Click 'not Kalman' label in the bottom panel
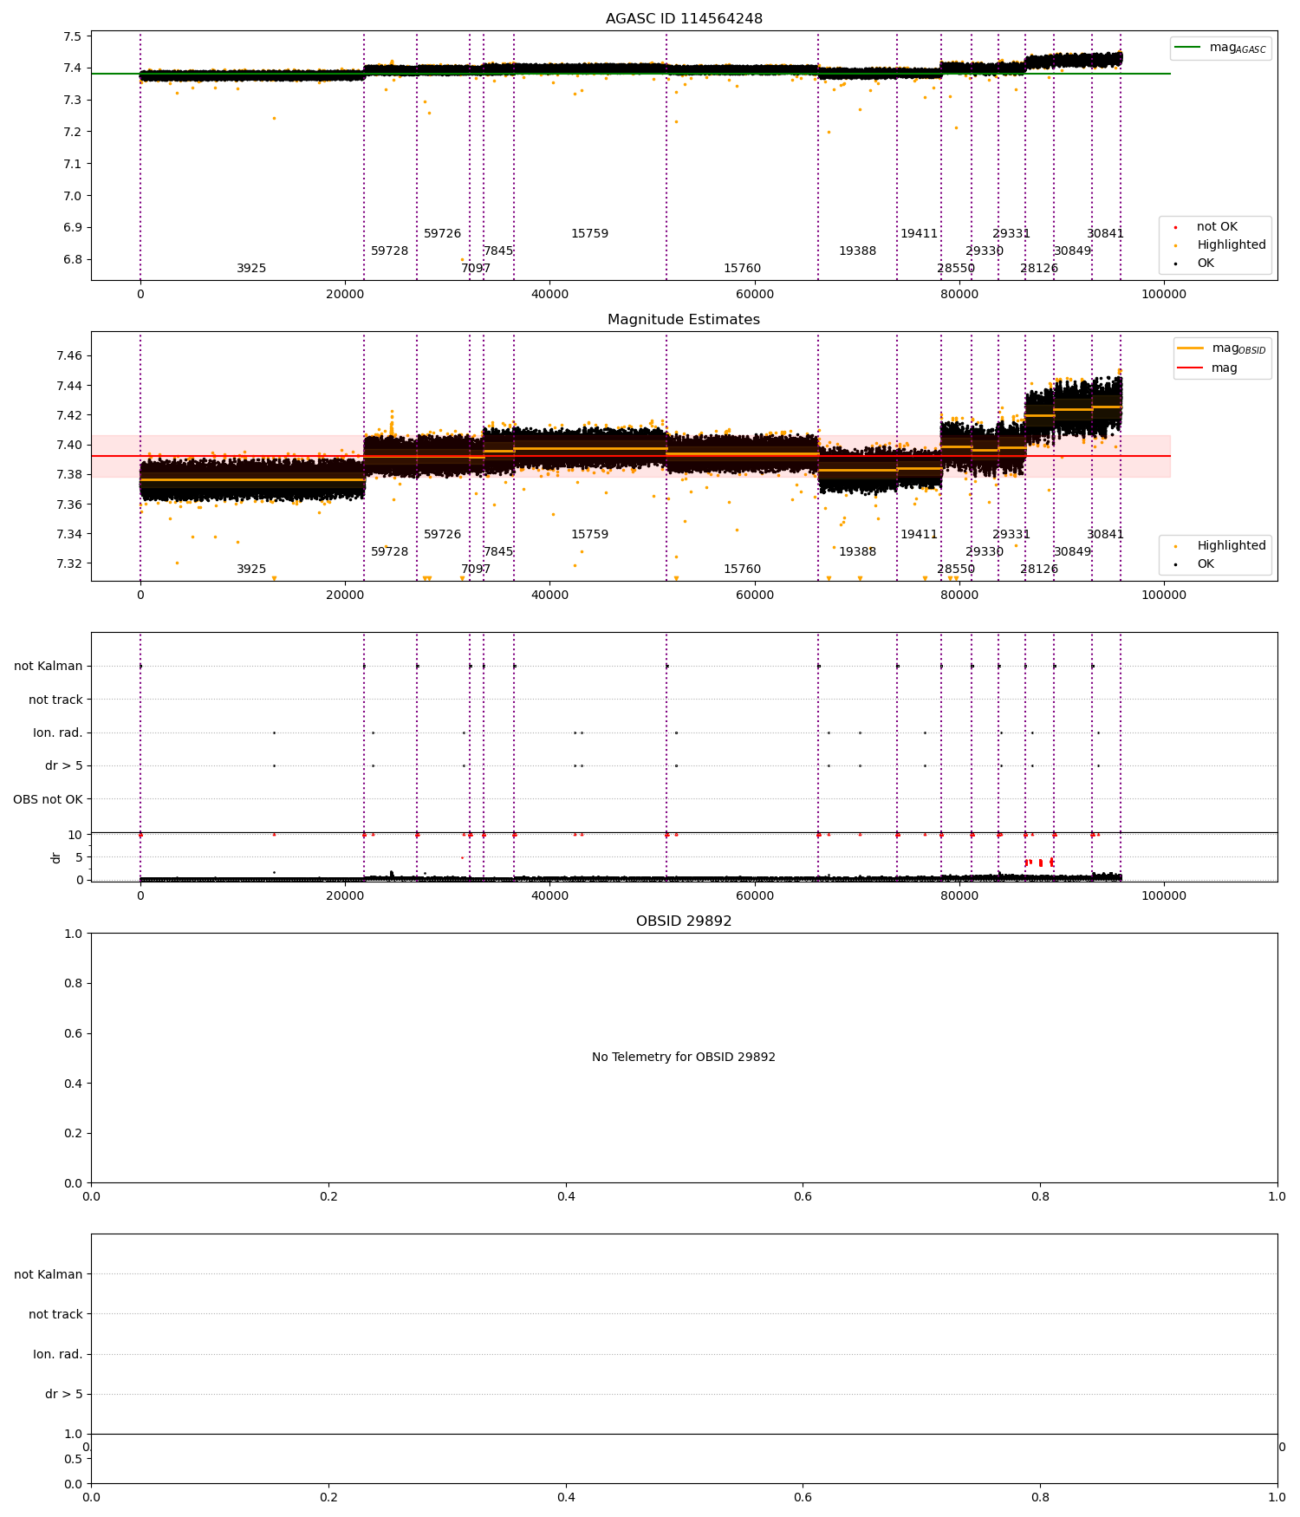The image size is (1300, 1517). [49, 1274]
